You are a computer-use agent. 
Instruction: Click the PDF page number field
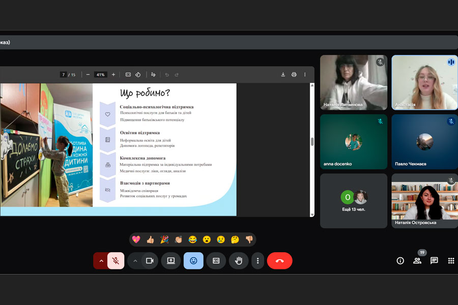point(64,75)
